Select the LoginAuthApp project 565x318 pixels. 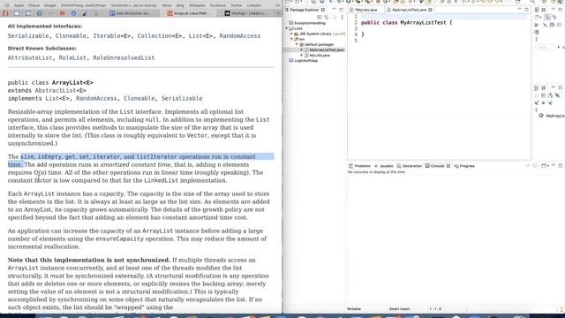[x=304, y=61]
